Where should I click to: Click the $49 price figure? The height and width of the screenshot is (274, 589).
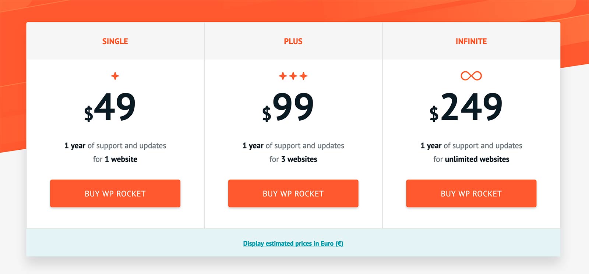coord(115,107)
